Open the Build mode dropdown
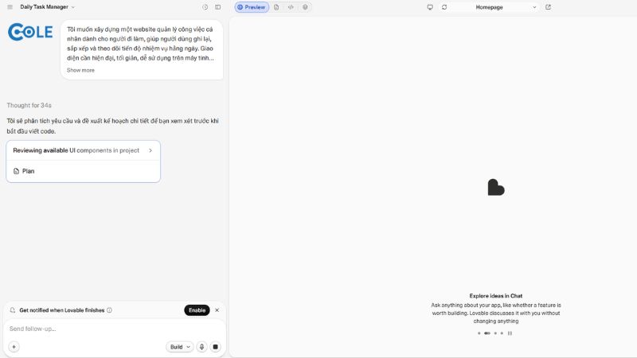Screen dimensions: 637x358 (x=180, y=347)
